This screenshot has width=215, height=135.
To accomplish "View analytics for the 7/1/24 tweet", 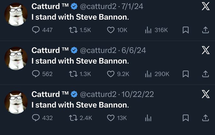I will click(148, 30).
